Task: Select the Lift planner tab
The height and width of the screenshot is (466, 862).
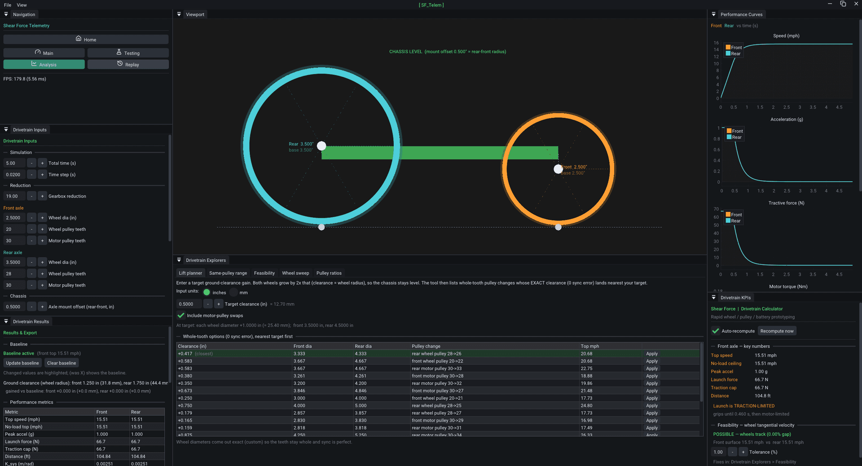Action: coord(190,273)
